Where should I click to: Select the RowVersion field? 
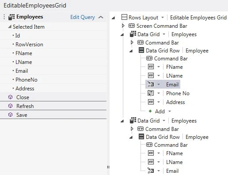point(29,45)
